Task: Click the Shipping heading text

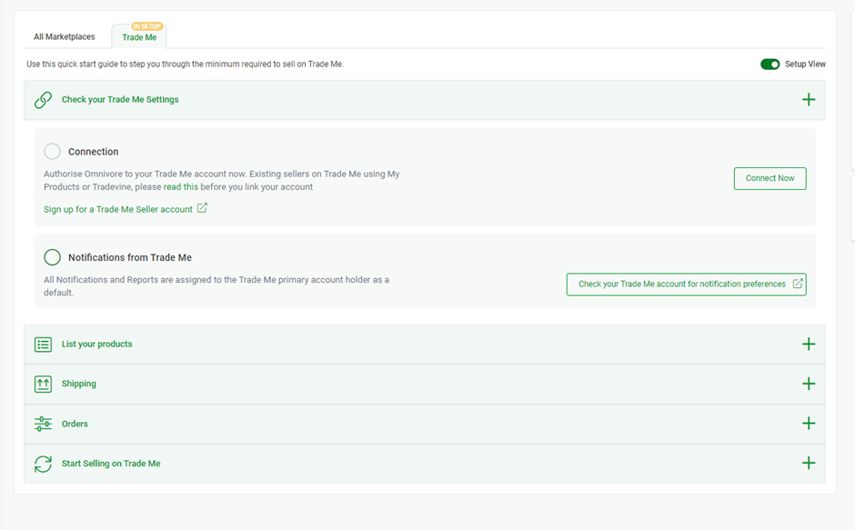Action: click(78, 384)
